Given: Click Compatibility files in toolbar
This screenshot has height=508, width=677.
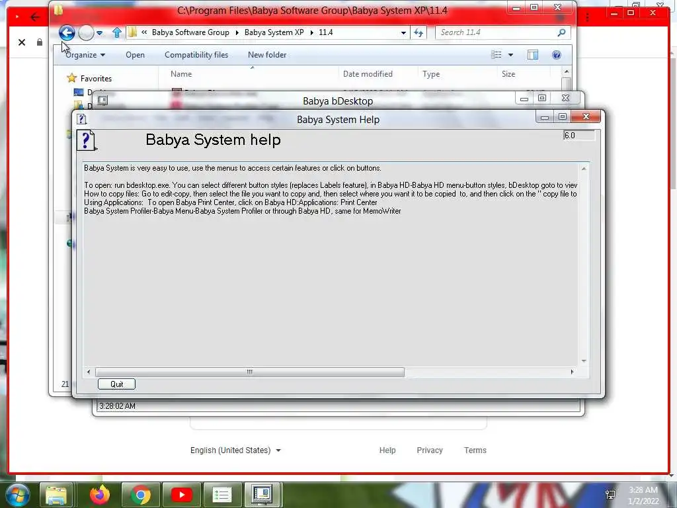Looking at the screenshot, I should point(196,55).
